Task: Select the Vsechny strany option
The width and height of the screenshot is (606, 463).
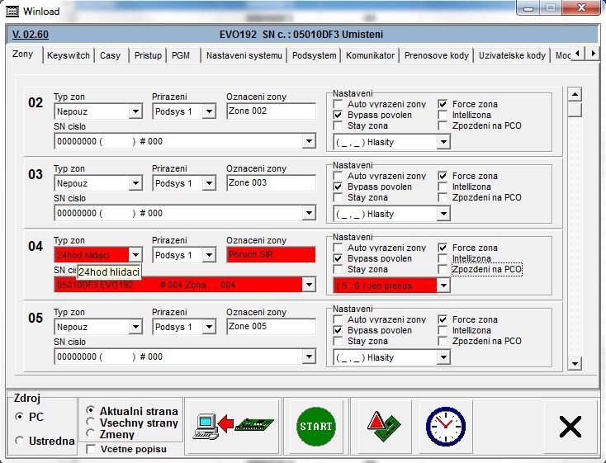Action: coord(91,423)
